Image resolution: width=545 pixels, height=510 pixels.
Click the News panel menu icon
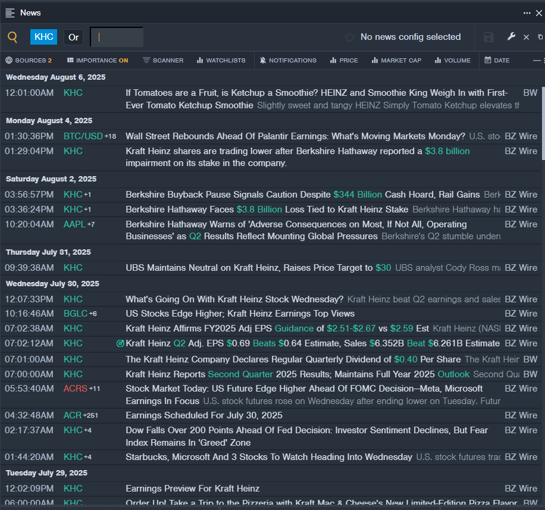click(x=10, y=13)
